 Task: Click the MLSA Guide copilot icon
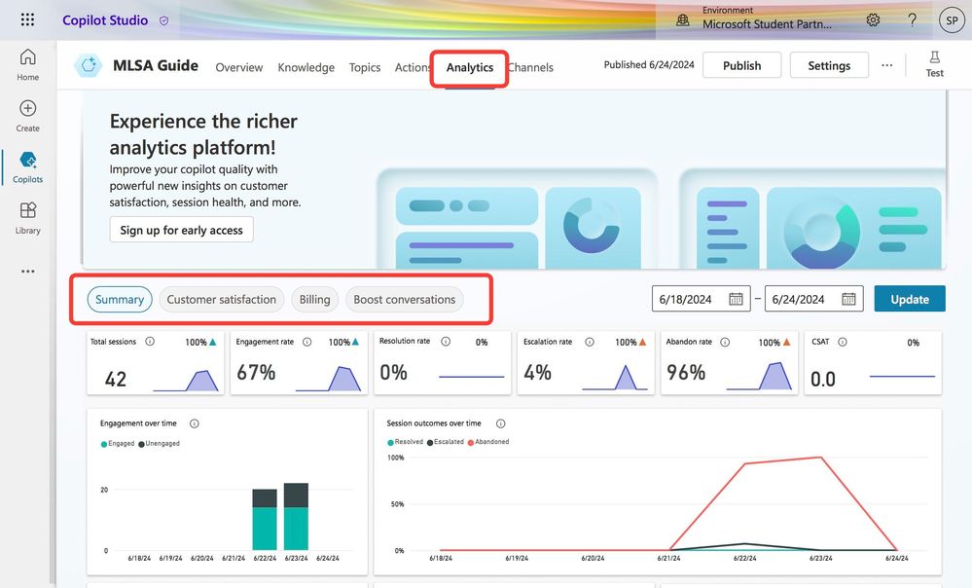tap(88, 65)
